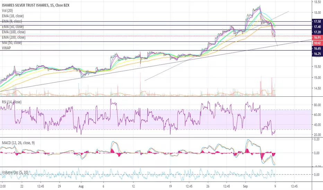Click the 17.20 horizontal line price tag
Screen dimensions: 323x190
pyautogui.click(x=317, y=32)
